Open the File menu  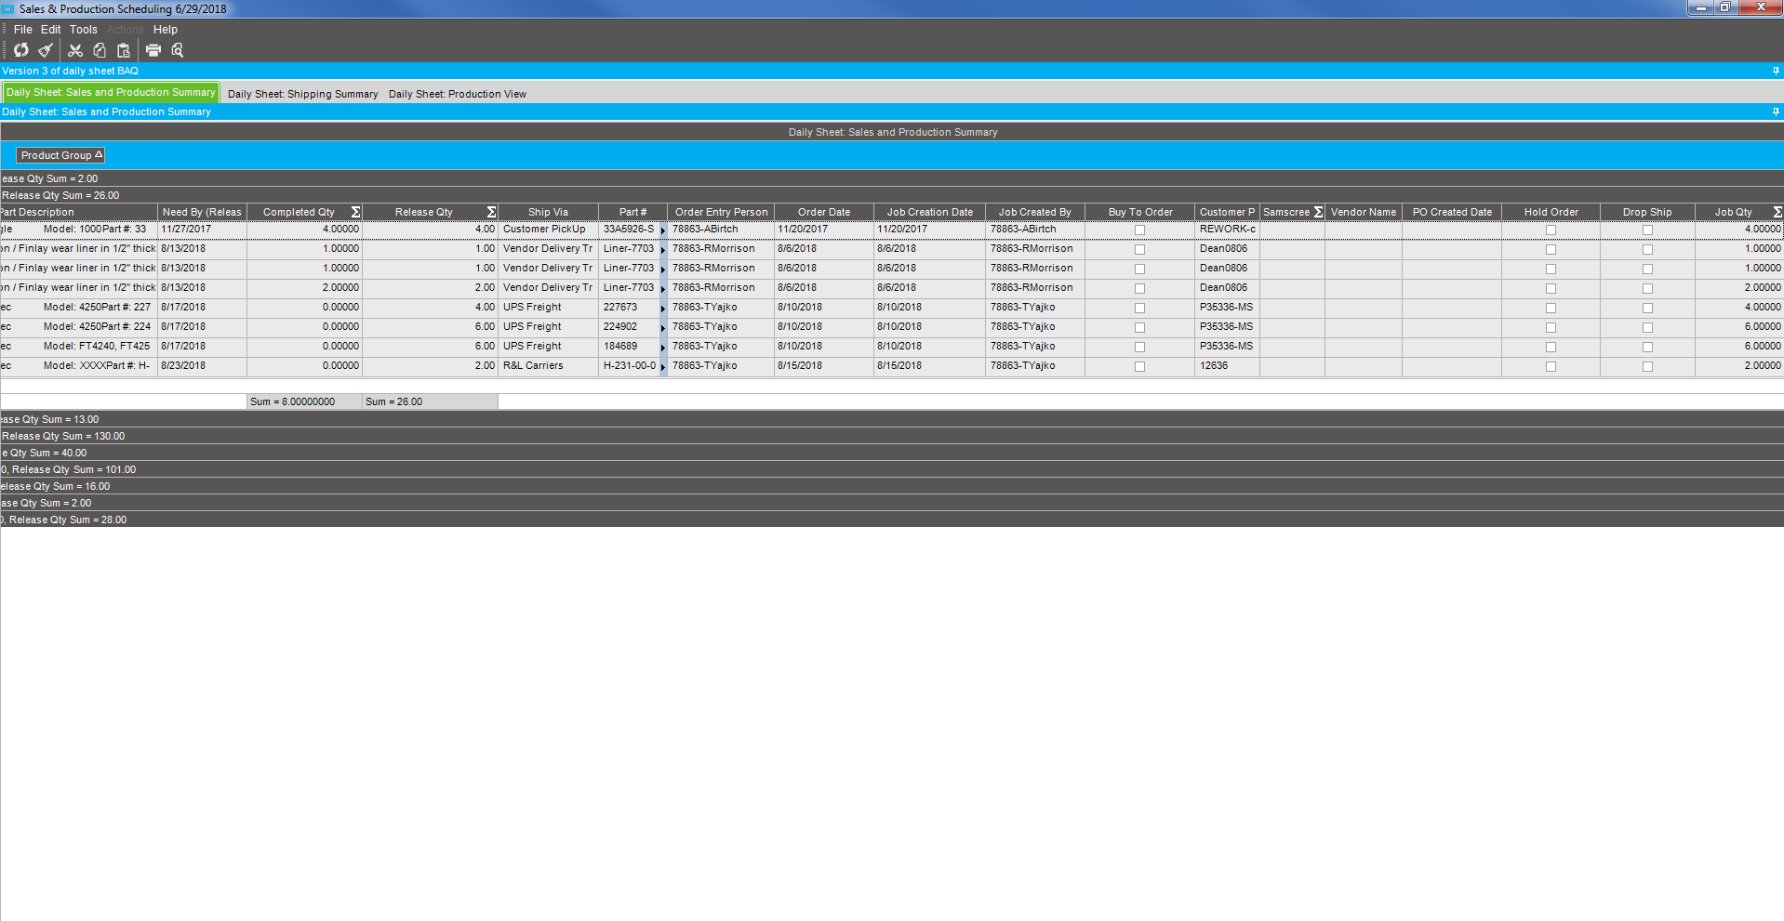pyautogui.click(x=23, y=30)
